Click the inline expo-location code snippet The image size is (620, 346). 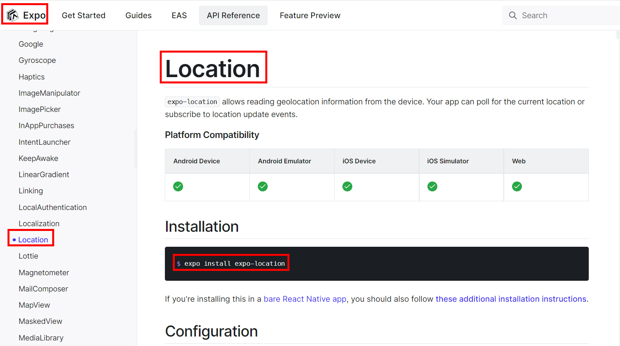192,102
